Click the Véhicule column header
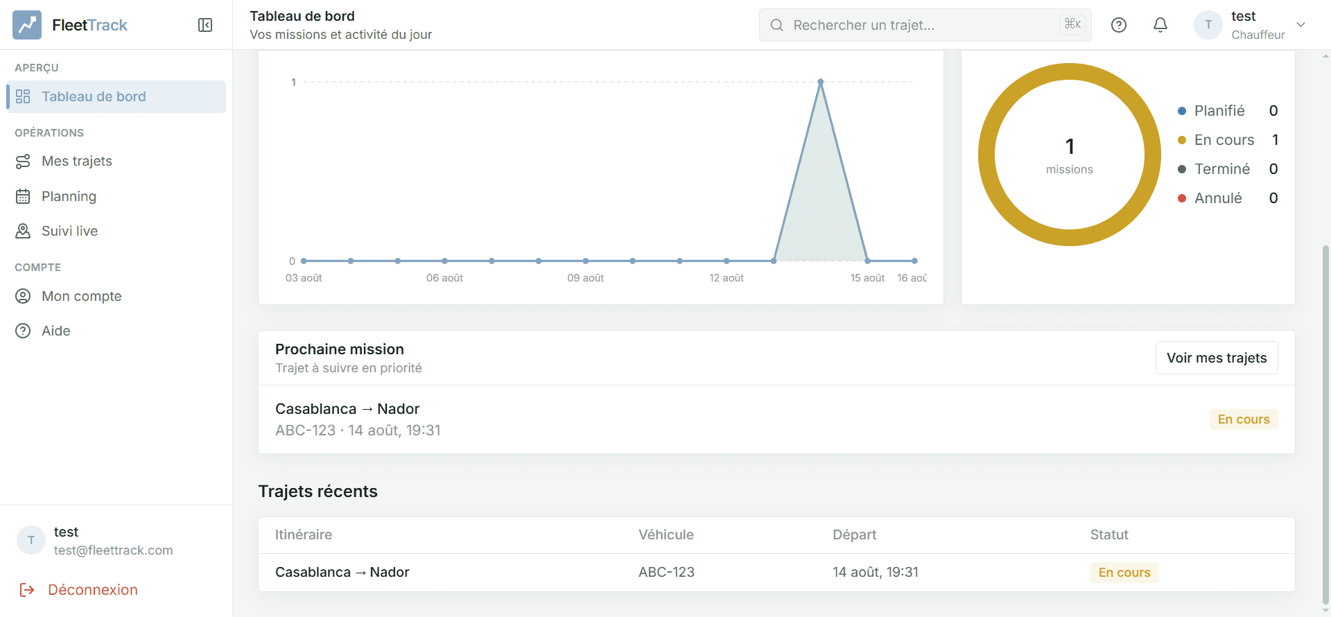Viewport: 1331px width, 617px height. pos(666,535)
